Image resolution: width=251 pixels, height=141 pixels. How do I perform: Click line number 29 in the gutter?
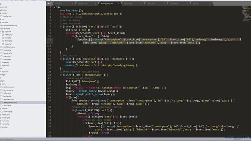click(49, 101)
